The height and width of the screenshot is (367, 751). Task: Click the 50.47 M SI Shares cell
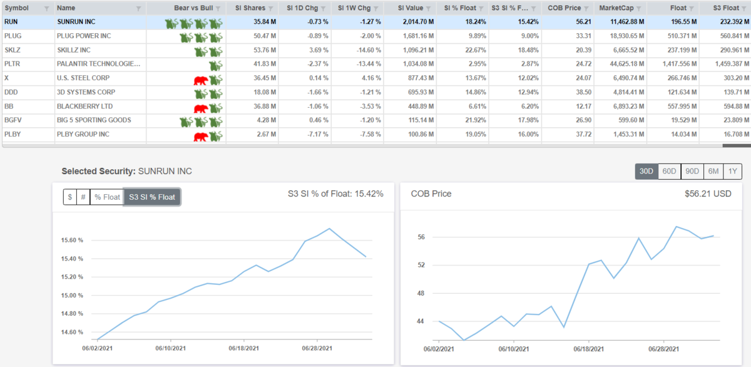[253, 36]
